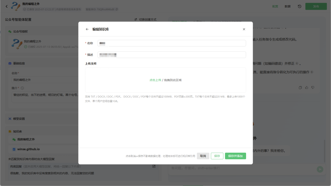Give a thumbs down to the reply
The width and height of the screenshot is (331, 186).
[313, 87]
